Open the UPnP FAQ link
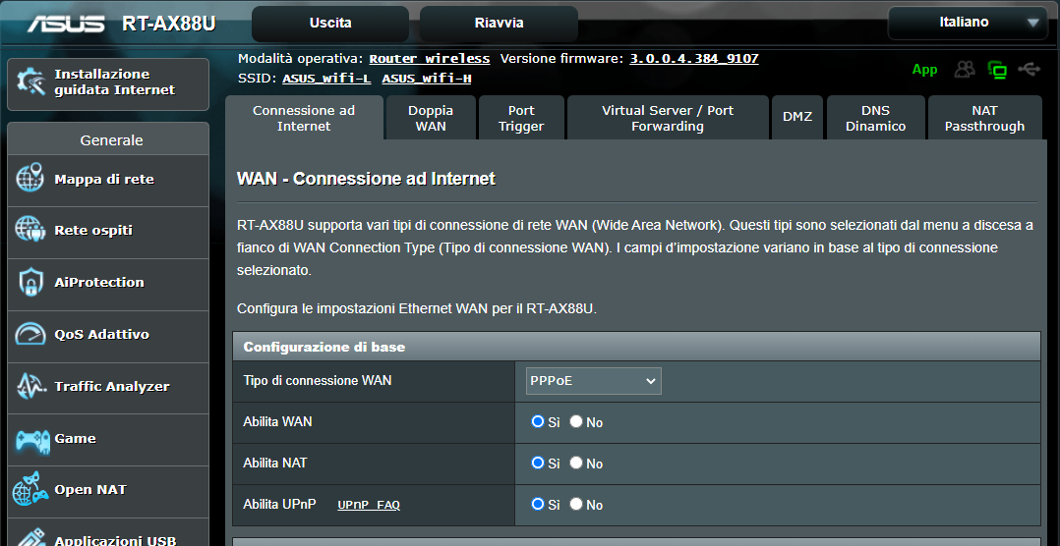Viewport: 1060px width, 546px height. click(x=369, y=505)
